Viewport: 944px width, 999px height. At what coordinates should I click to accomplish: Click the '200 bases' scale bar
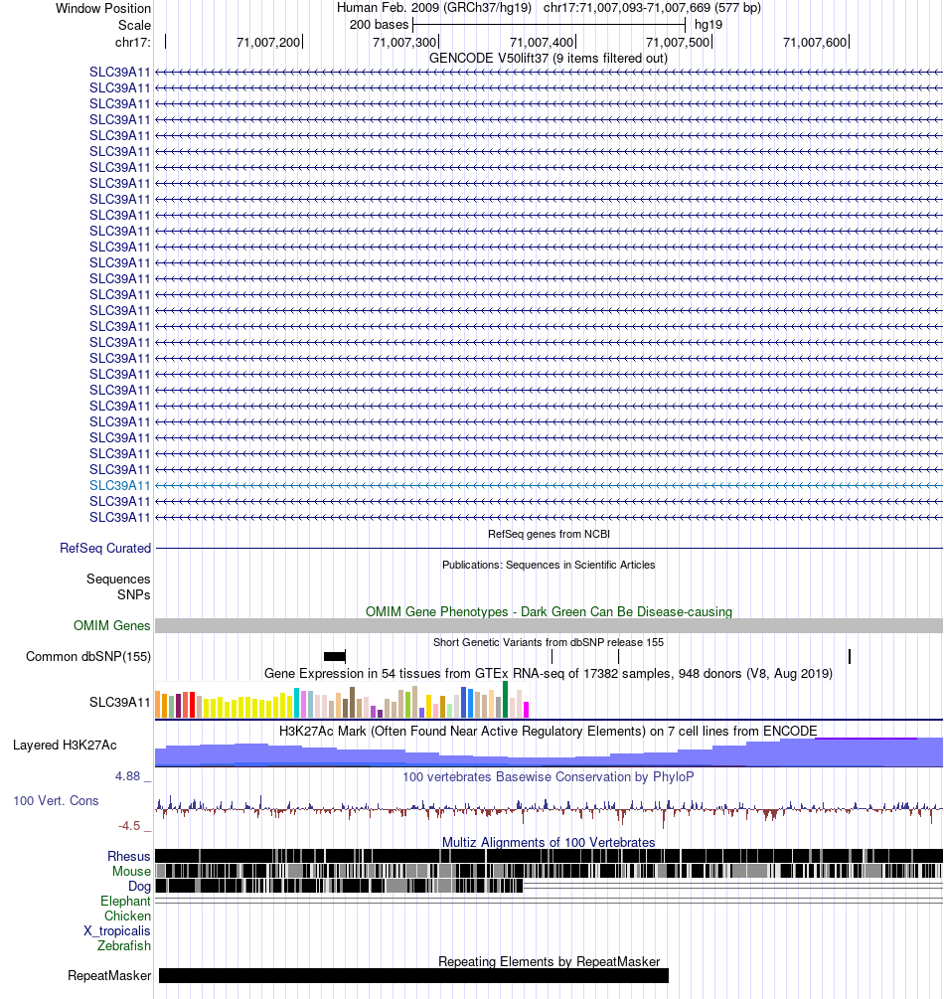coord(550,25)
